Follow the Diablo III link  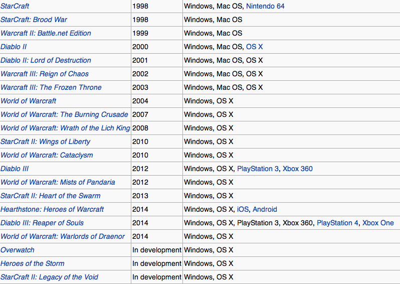15,169
